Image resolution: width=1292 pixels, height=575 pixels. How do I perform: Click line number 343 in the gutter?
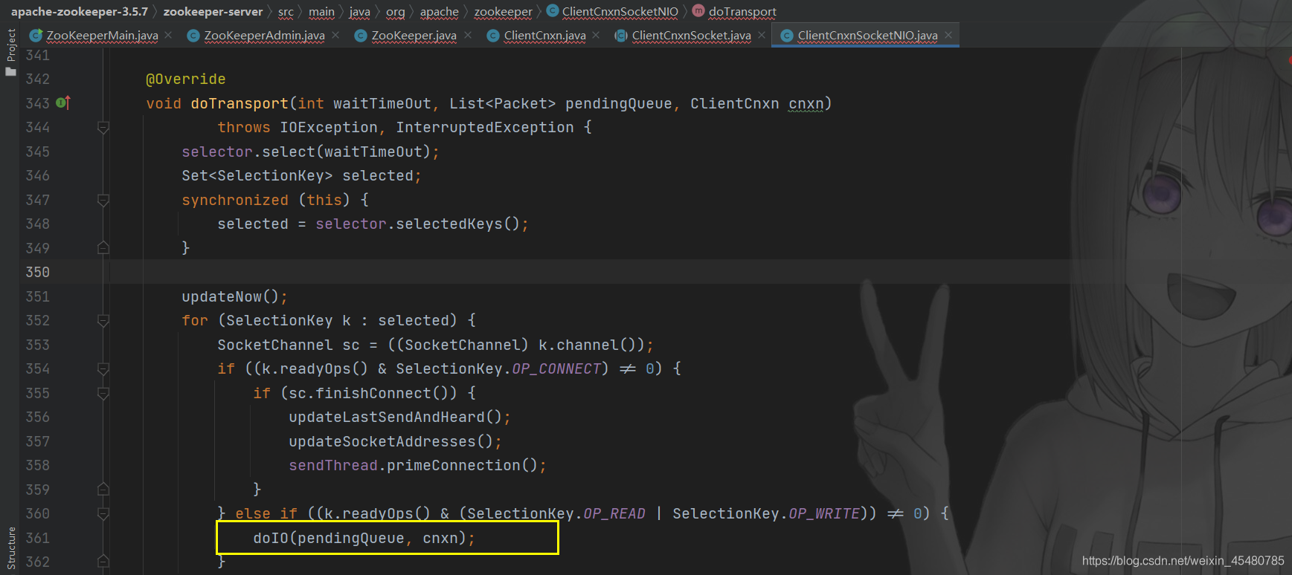point(37,103)
